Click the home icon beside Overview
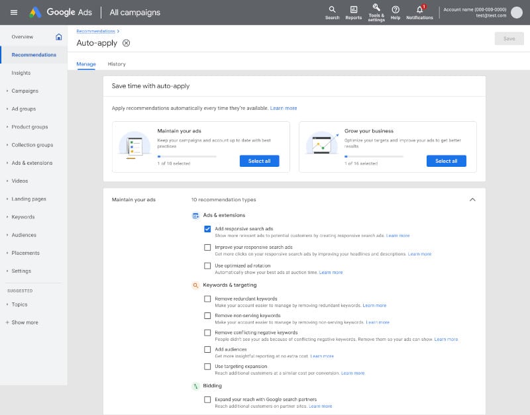The height and width of the screenshot is (415, 530). pos(59,37)
